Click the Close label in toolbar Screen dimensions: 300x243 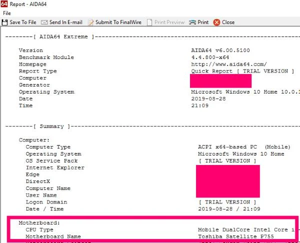click(228, 22)
